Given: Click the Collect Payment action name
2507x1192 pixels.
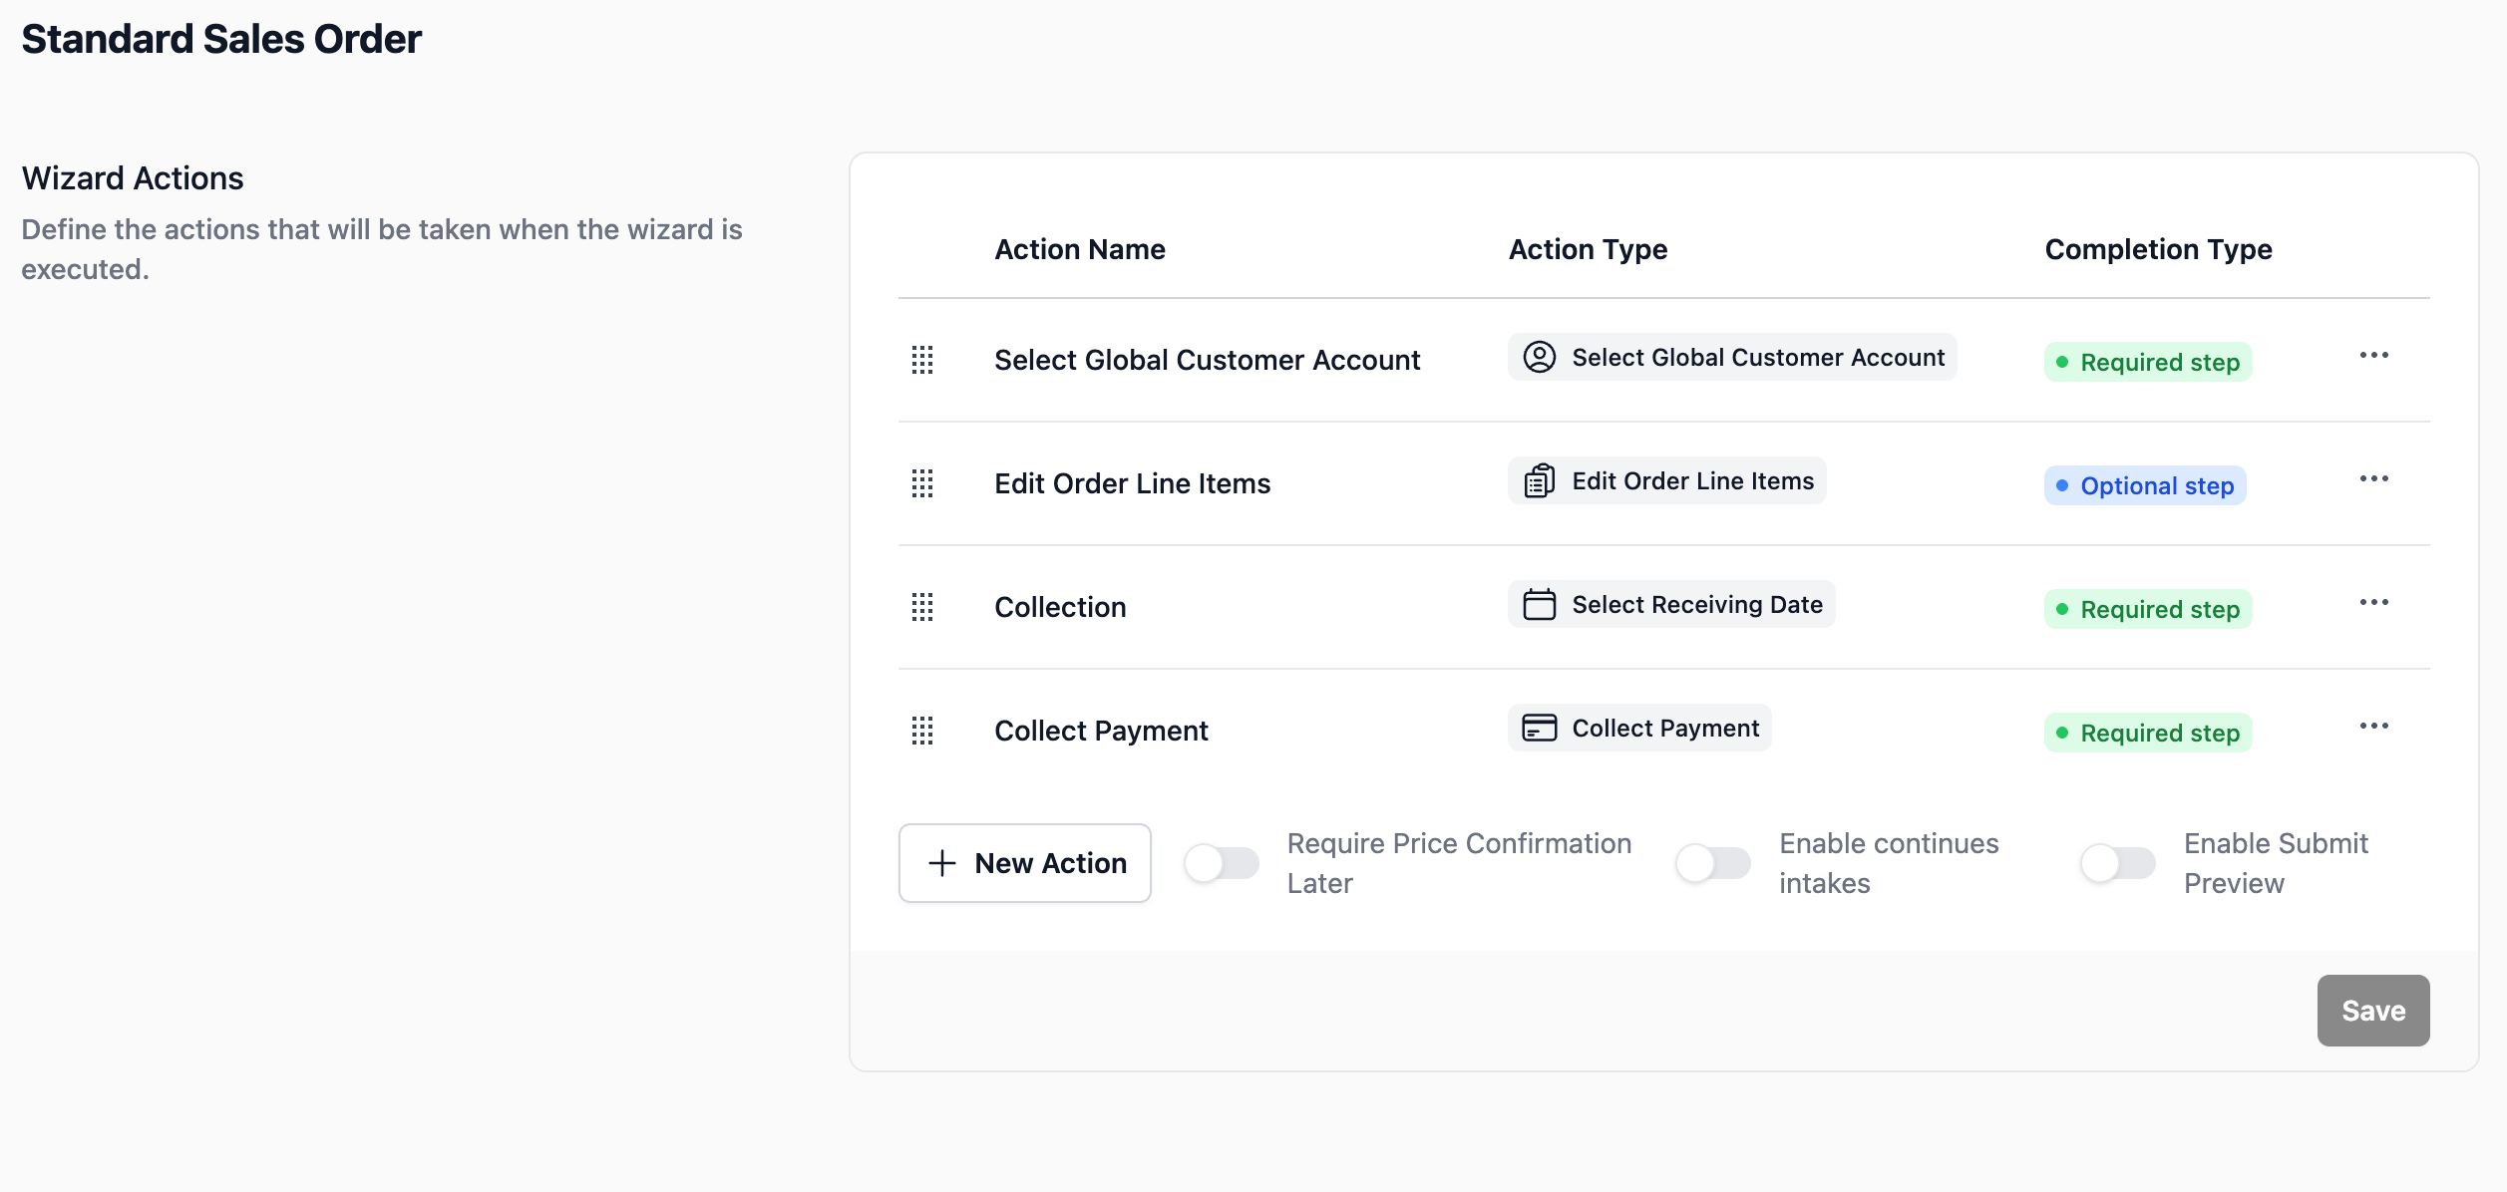Looking at the screenshot, I should (1101, 731).
